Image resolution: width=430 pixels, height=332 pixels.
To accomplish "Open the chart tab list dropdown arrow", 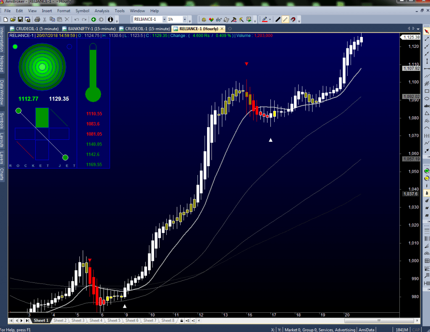I will tap(418, 29).
